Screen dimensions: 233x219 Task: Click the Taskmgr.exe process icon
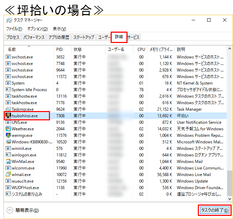pyautogui.click(x=8, y=109)
